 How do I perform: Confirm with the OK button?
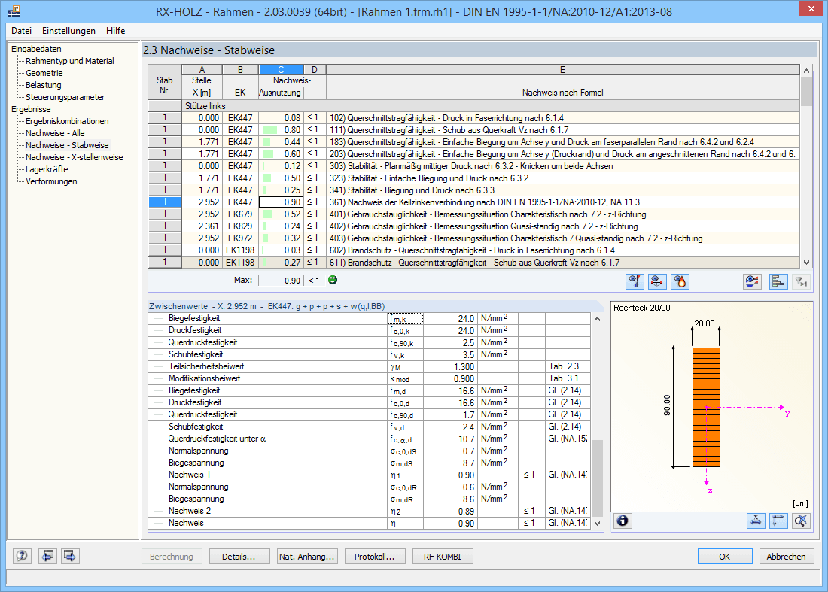[x=724, y=557]
